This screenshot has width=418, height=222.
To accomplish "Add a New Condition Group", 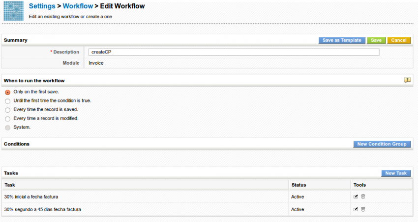I will pos(382,144).
